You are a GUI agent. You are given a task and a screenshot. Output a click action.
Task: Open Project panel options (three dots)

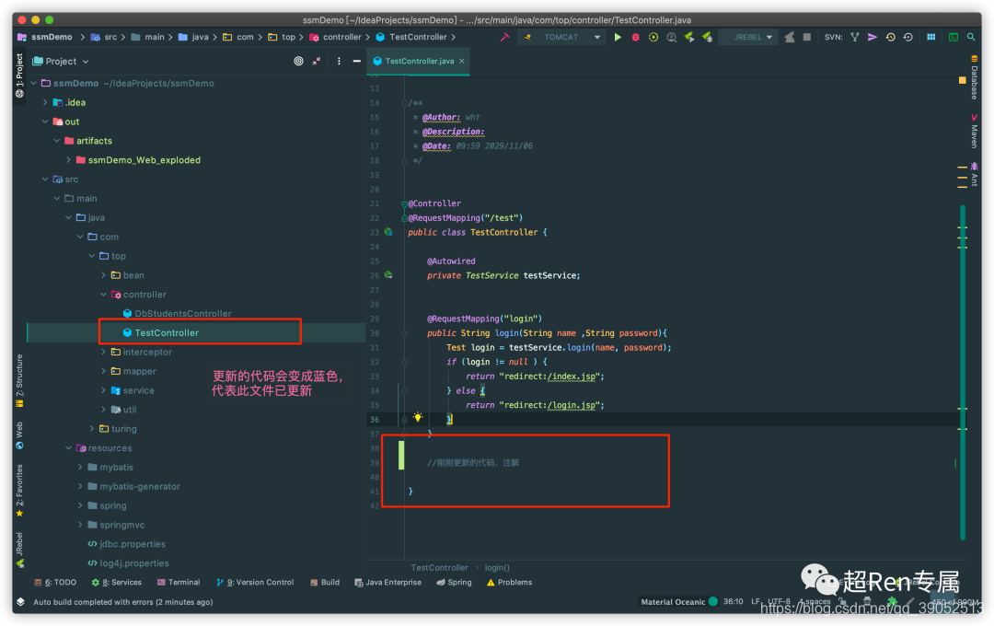click(x=339, y=62)
